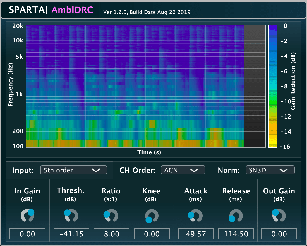The width and height of the screenshot is (307, 246).
Task: Select the Out Gain value field
Action: pyautogui.click(x=279, y=234)
